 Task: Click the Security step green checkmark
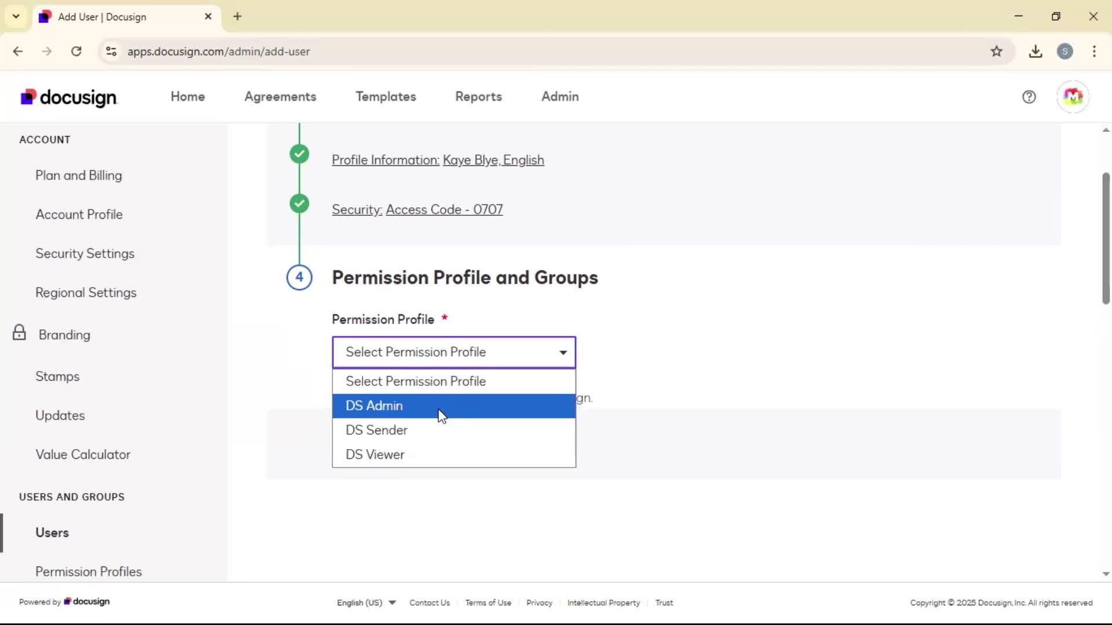click(299, 204)
